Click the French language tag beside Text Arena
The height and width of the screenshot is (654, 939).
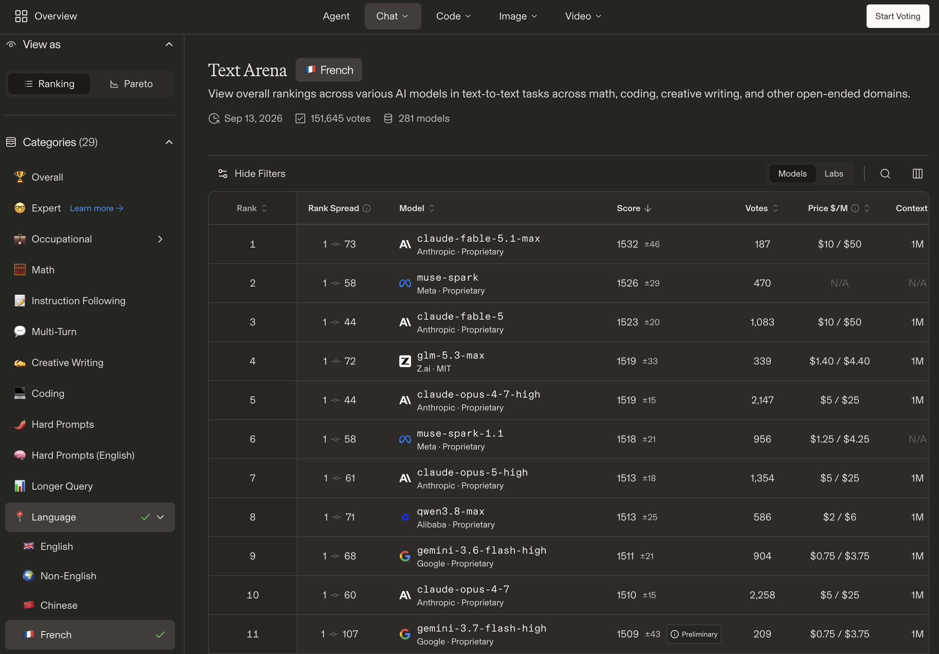pos(328,70)
